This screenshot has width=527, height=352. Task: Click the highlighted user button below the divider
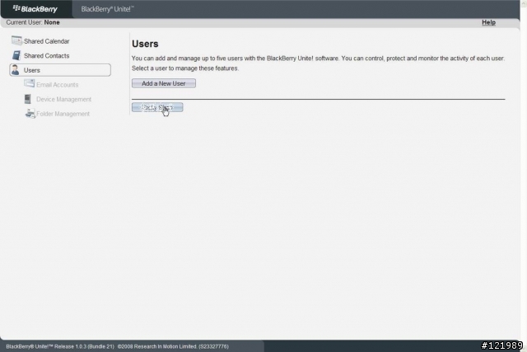pyautogui.click(x=157, y=107)
